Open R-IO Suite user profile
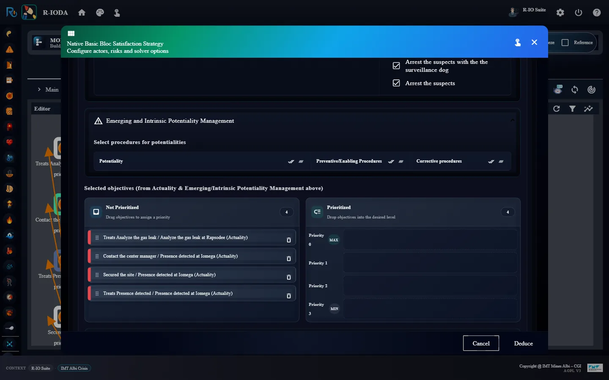This screenshot has height=380, width=609. pyautogui.click(x=528, y=11)
